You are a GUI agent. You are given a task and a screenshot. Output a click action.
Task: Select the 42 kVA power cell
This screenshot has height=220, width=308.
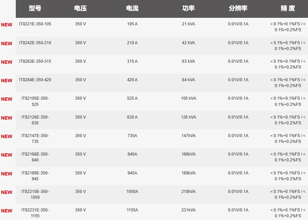(x=188, y=43)
